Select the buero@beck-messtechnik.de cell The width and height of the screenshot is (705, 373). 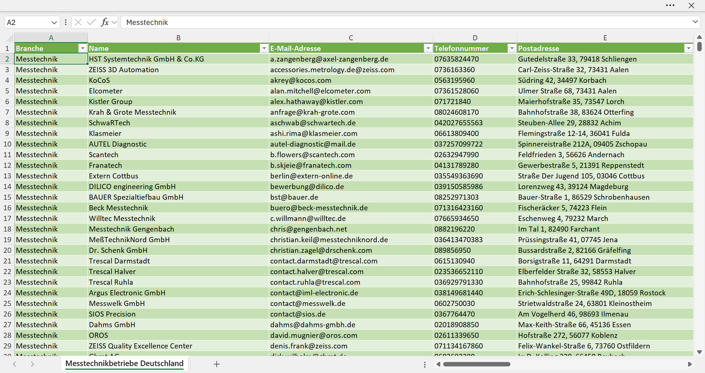click(x=351, y=208)
